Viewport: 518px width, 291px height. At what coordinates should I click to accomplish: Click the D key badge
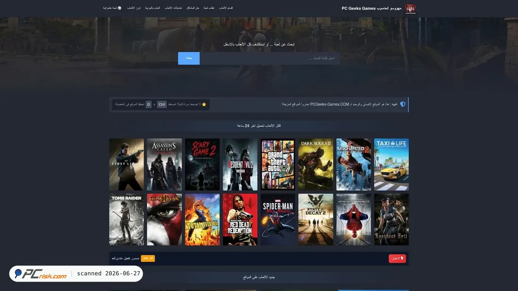(x=149, y=104)
